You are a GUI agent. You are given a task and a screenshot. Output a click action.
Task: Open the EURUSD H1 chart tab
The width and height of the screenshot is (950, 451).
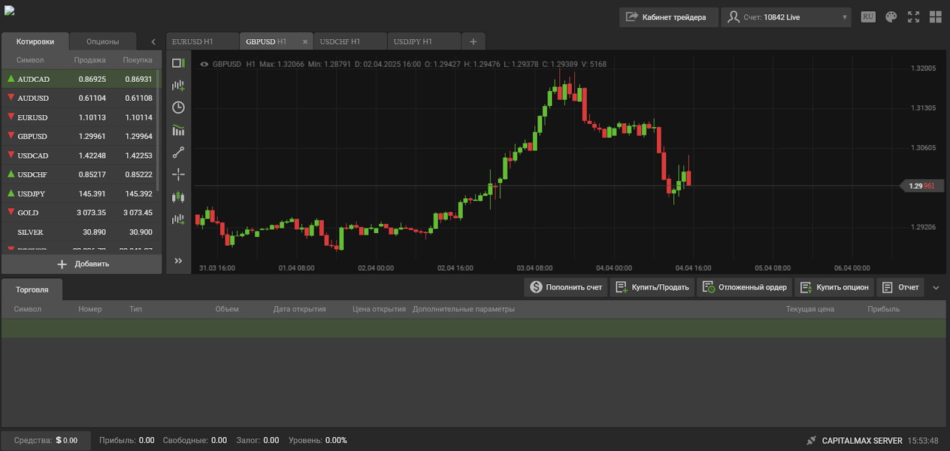[x=202, y=42]
